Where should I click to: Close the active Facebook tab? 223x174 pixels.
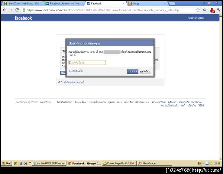[x=124, y=4]
